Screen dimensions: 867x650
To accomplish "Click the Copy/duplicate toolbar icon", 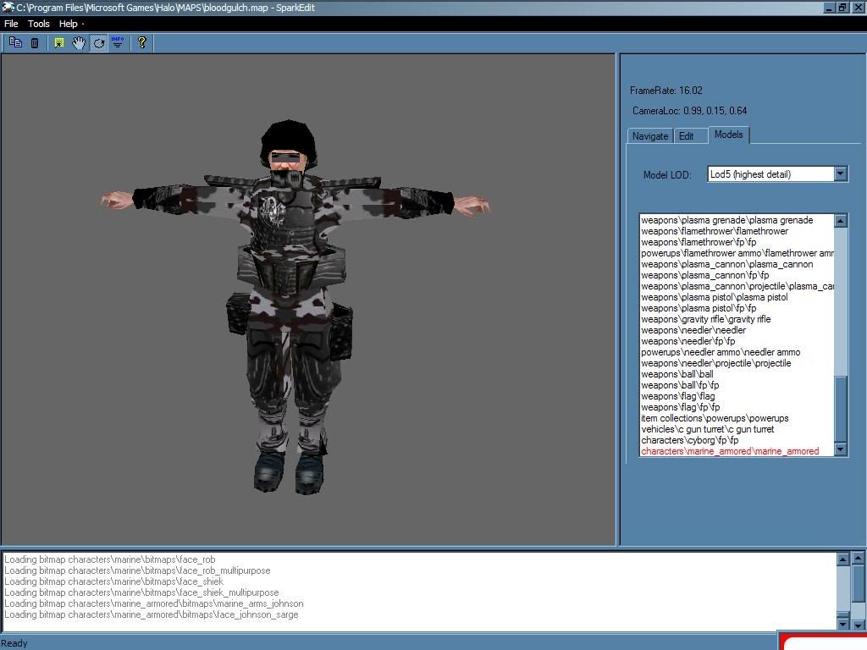I will pos(15,42).
